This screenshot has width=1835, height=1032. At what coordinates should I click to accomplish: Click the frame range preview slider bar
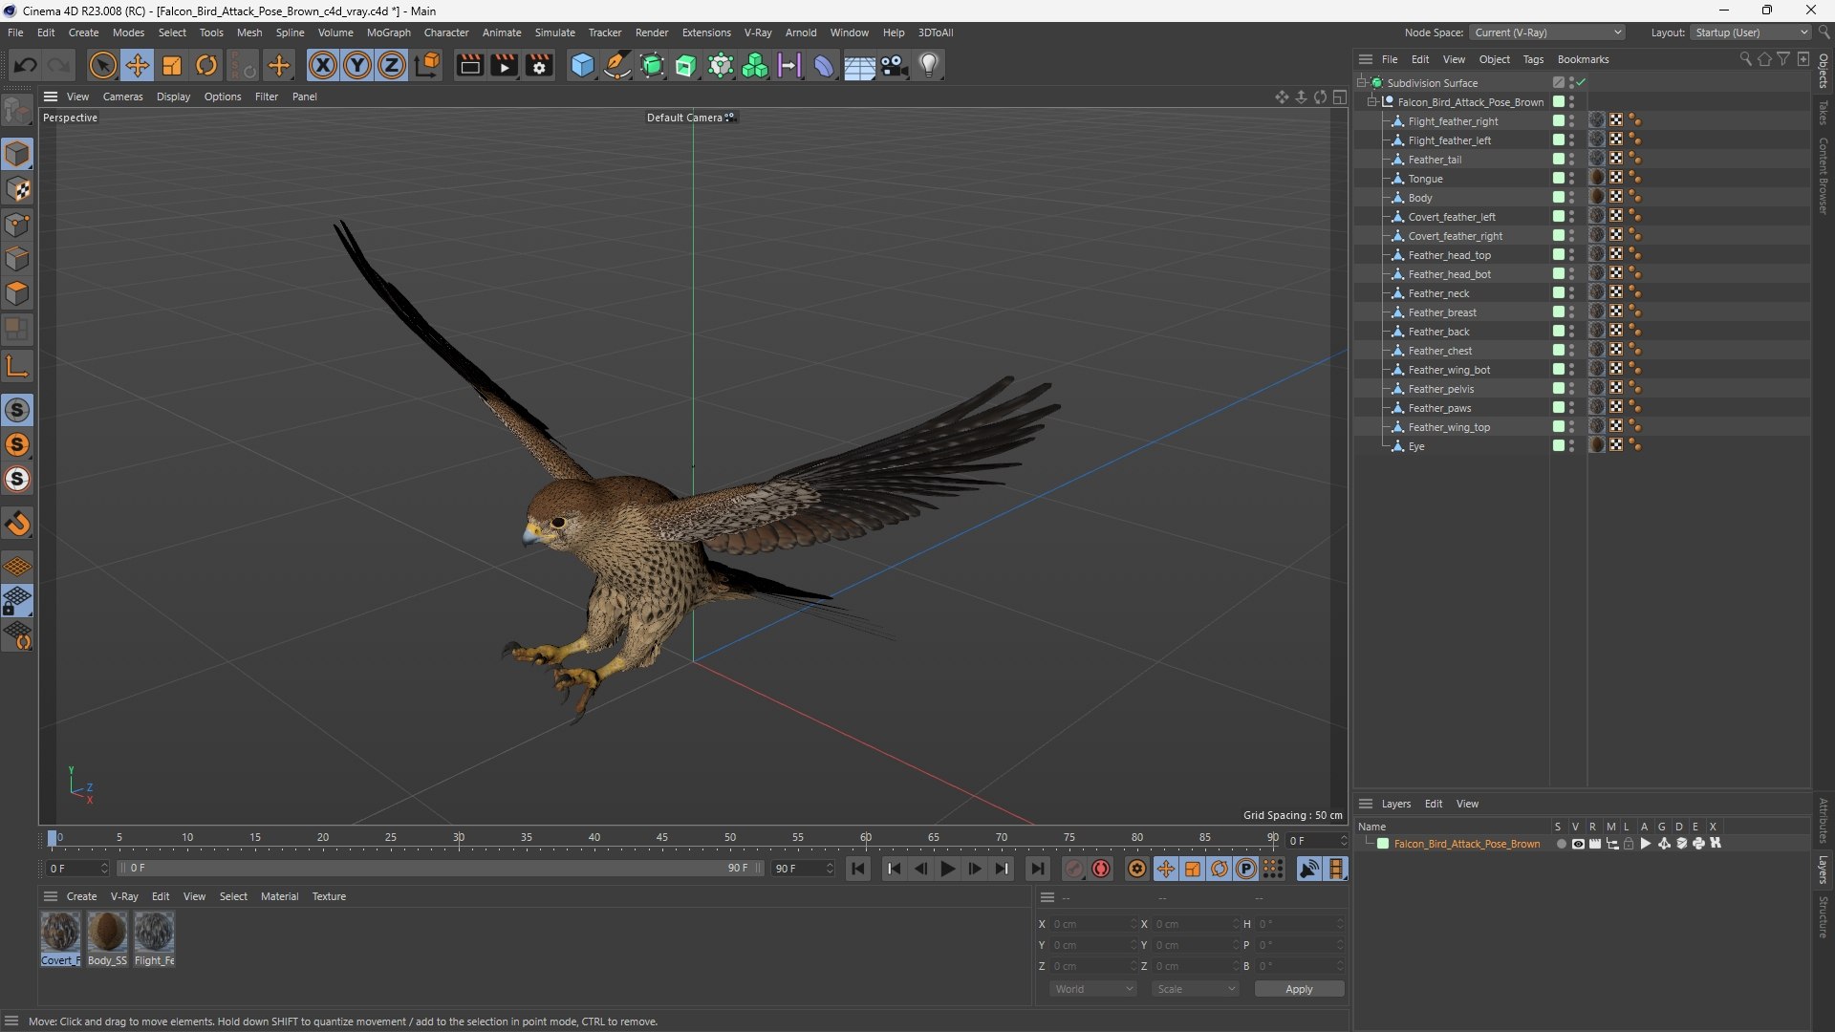tap(440, 869)
